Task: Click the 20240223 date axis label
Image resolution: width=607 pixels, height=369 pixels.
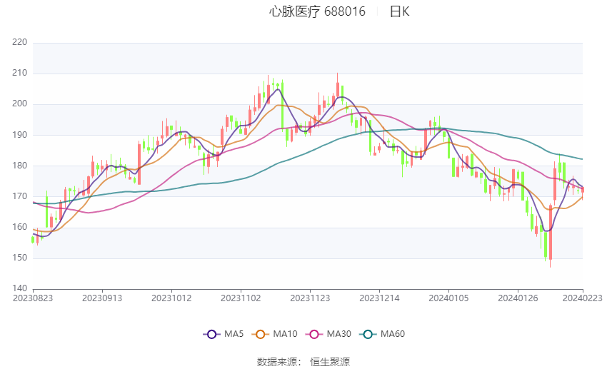Action: click(x=583, y=298)
